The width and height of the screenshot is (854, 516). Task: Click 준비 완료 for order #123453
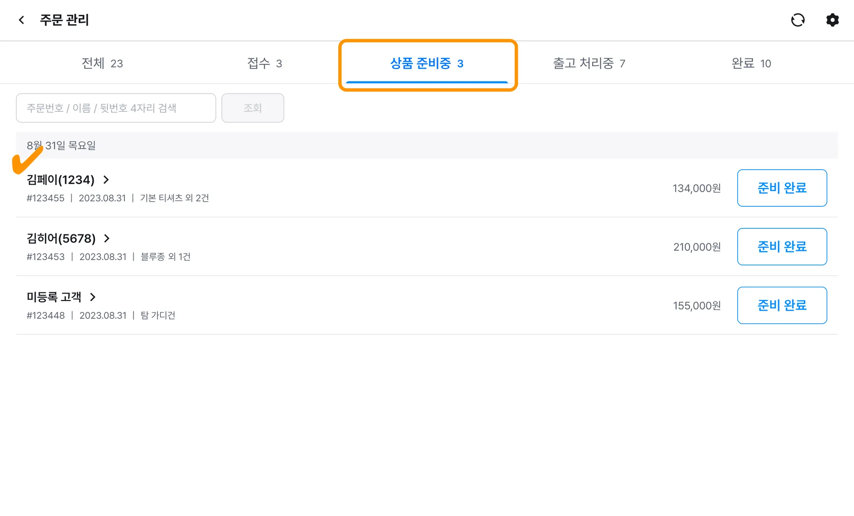[782, 247]
